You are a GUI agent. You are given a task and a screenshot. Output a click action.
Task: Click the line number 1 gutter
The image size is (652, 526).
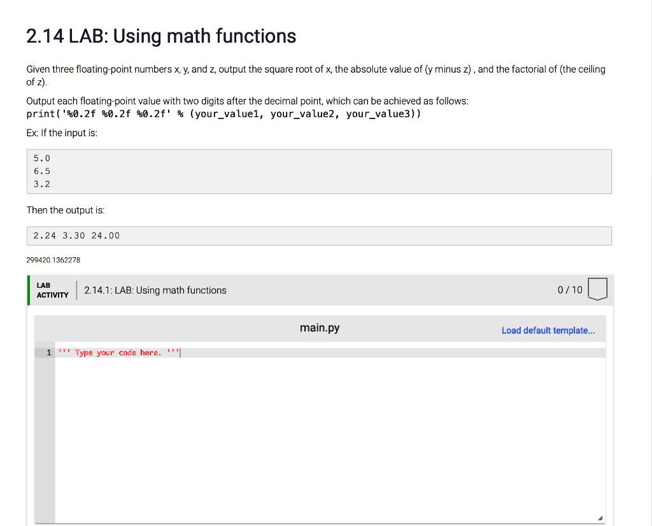point(48,352)
